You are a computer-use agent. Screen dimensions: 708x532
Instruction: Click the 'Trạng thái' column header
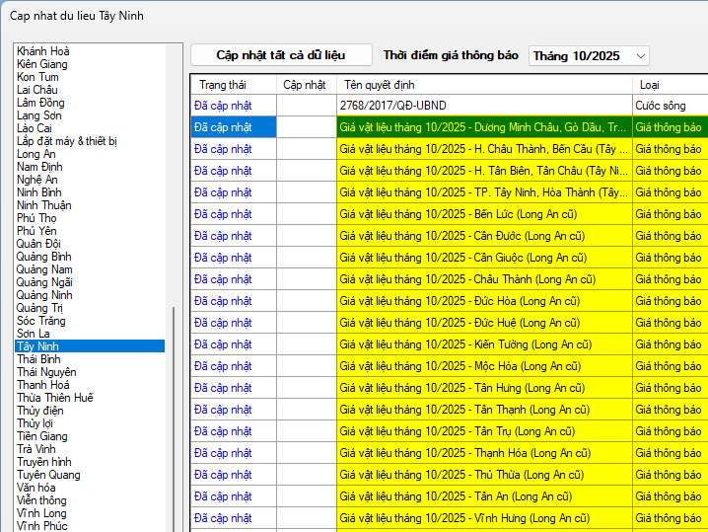point(222,85)
